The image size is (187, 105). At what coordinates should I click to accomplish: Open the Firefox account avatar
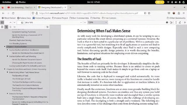pyautogui.click(x=174, y=13)
